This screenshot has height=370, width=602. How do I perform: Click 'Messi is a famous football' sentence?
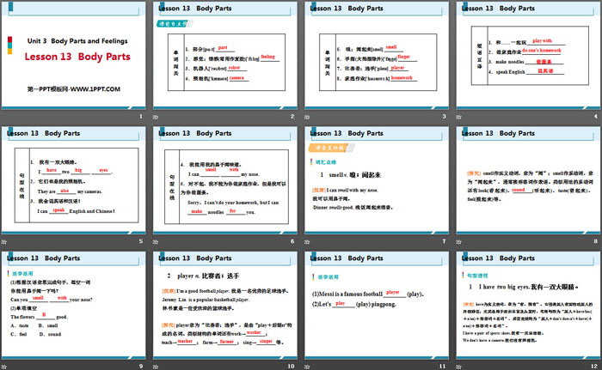346,294
